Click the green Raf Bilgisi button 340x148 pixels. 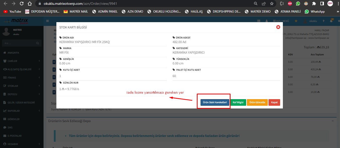click(238, 102)
